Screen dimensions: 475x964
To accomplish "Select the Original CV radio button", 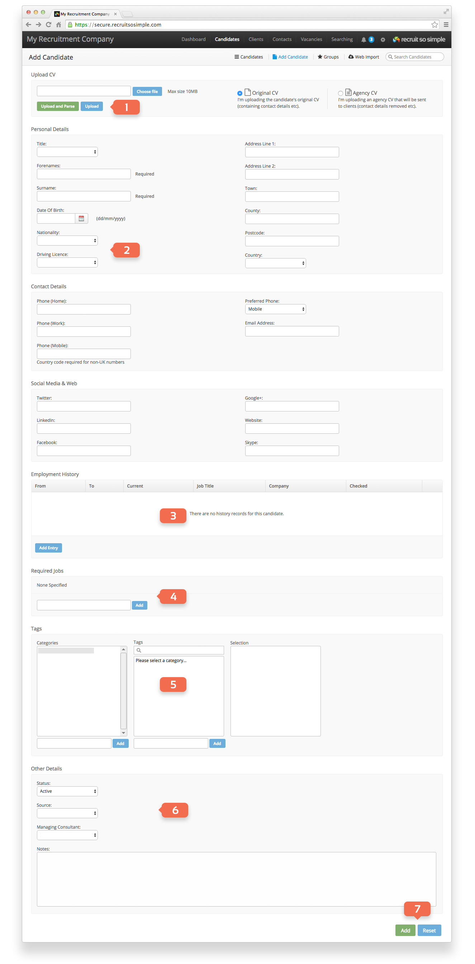I will tap(239, 93).
